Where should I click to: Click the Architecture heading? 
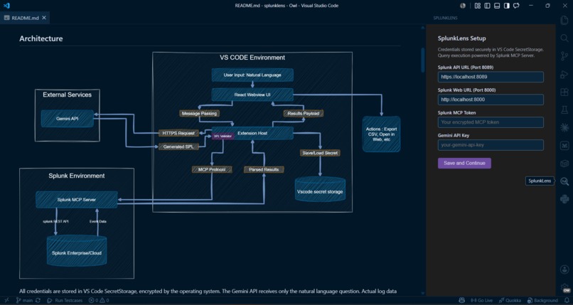click(41, 38)
